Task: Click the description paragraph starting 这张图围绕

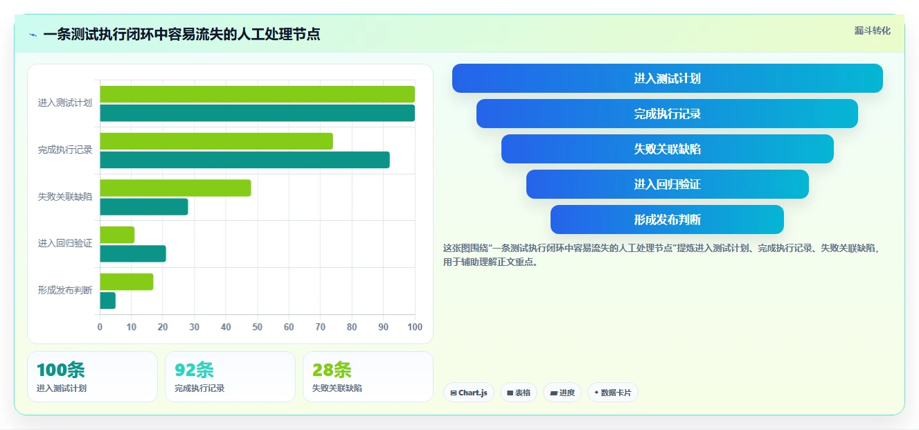Action: [661, 255]
